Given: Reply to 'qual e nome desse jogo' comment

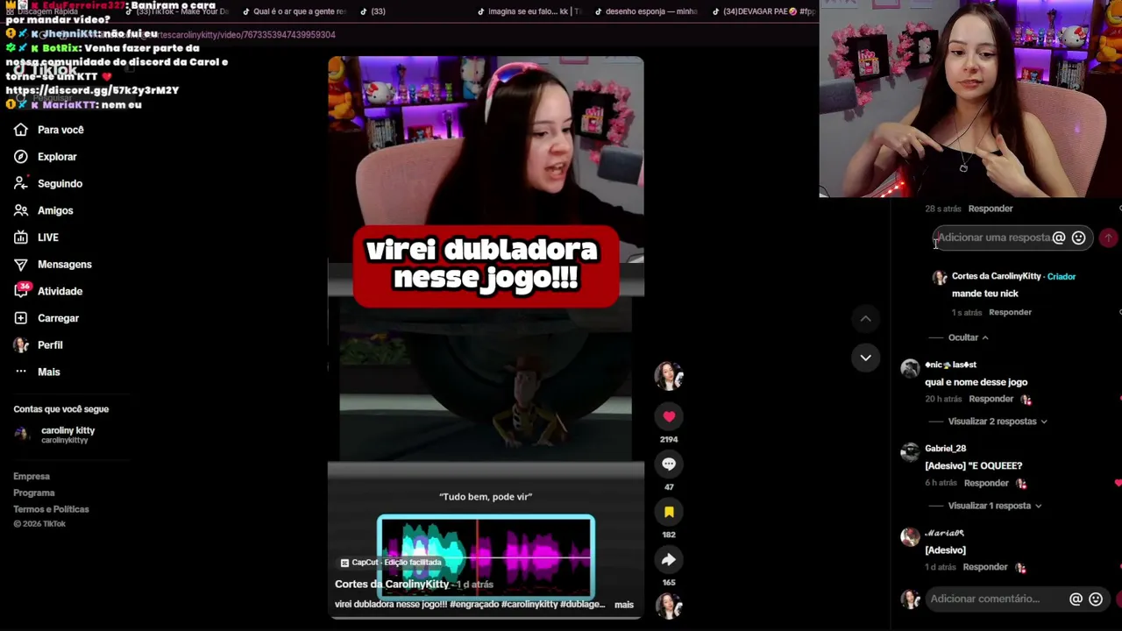Looking at the screenshot, I should pyautogui.click(x=991, y=399).
